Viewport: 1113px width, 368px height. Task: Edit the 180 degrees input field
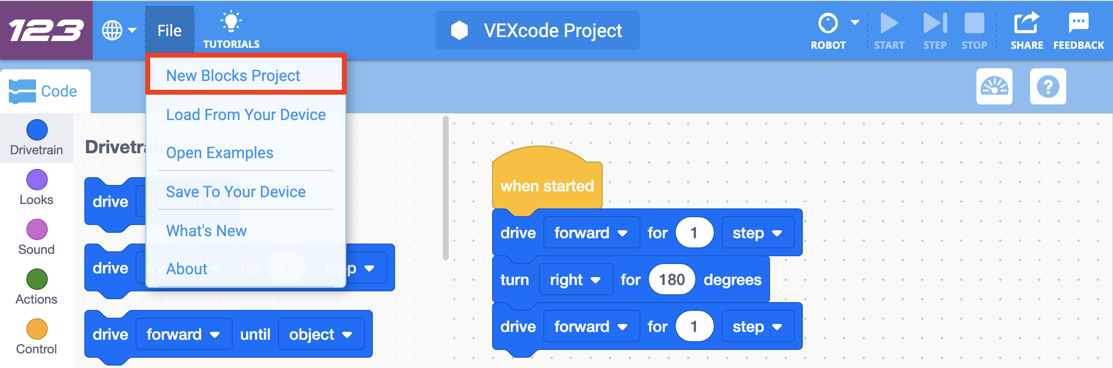coord(672,280)
